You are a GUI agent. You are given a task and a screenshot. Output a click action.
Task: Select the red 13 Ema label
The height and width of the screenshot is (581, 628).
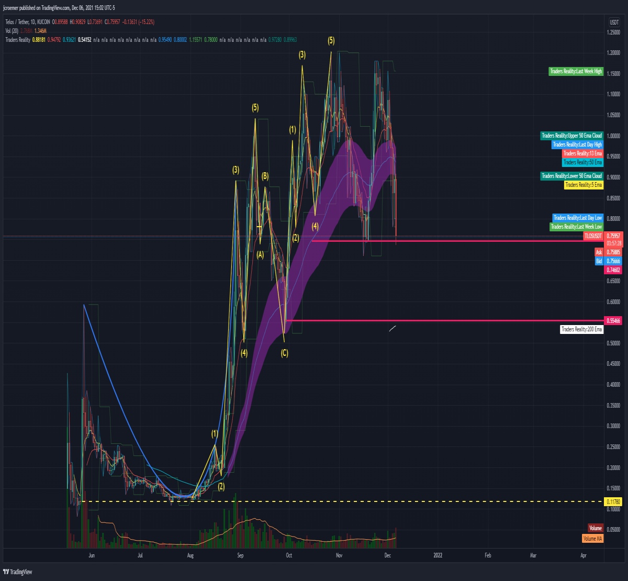[x=582, y=153]
